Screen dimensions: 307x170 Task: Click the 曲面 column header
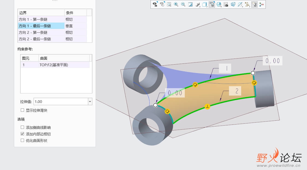tap(64, 58)
